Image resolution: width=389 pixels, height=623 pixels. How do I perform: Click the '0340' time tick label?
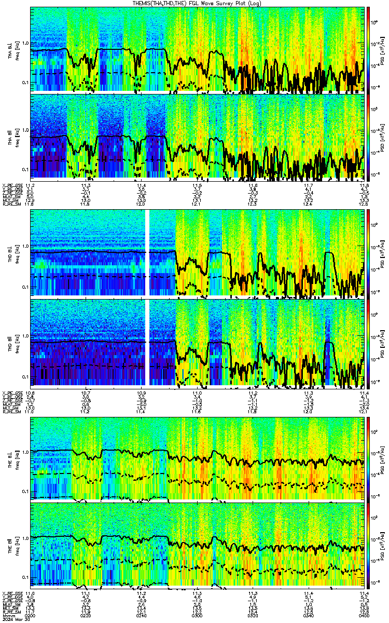[x=308, y=615]
